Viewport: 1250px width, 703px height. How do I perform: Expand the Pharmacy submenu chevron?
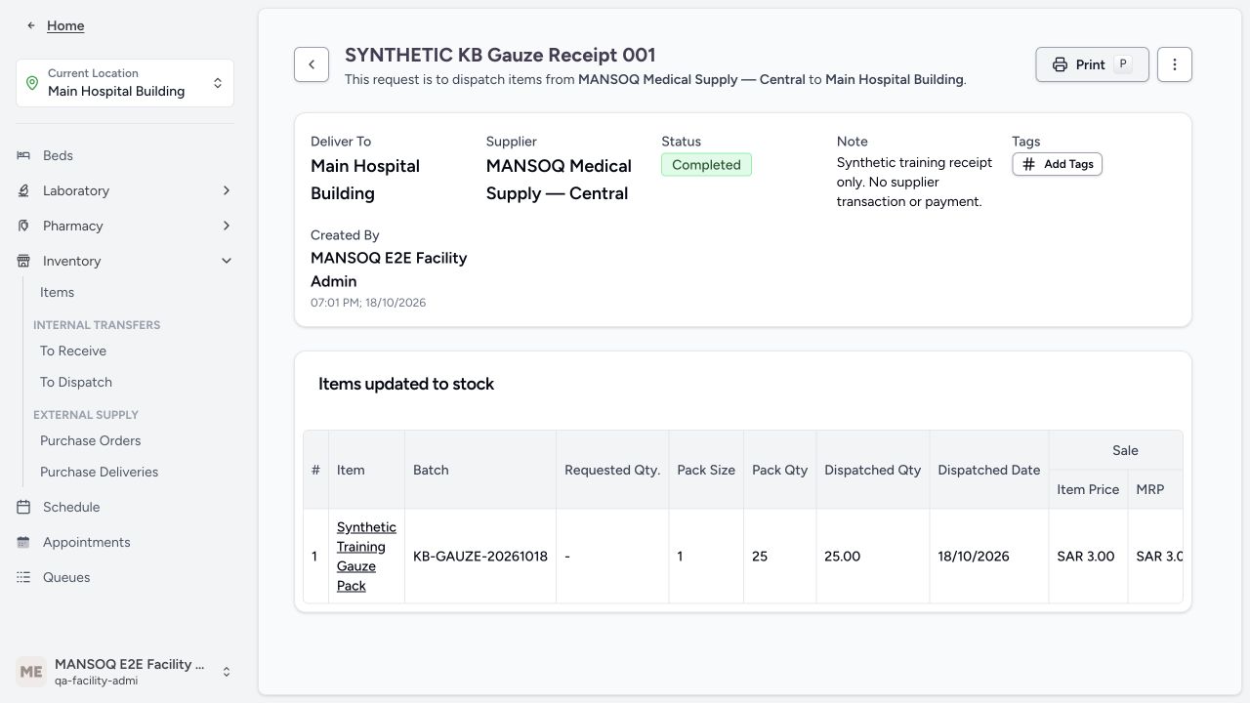[x=227, y=226]
